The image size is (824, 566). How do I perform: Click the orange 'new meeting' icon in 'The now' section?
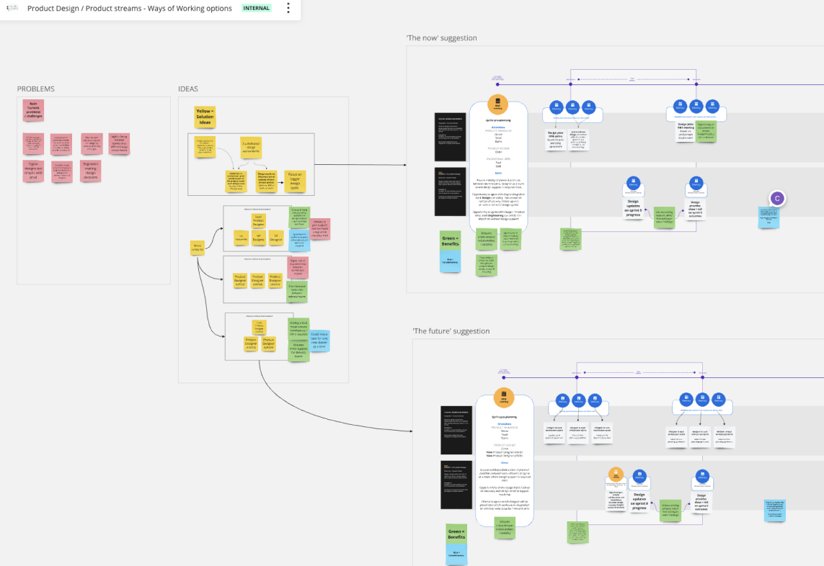click(497, 104)
